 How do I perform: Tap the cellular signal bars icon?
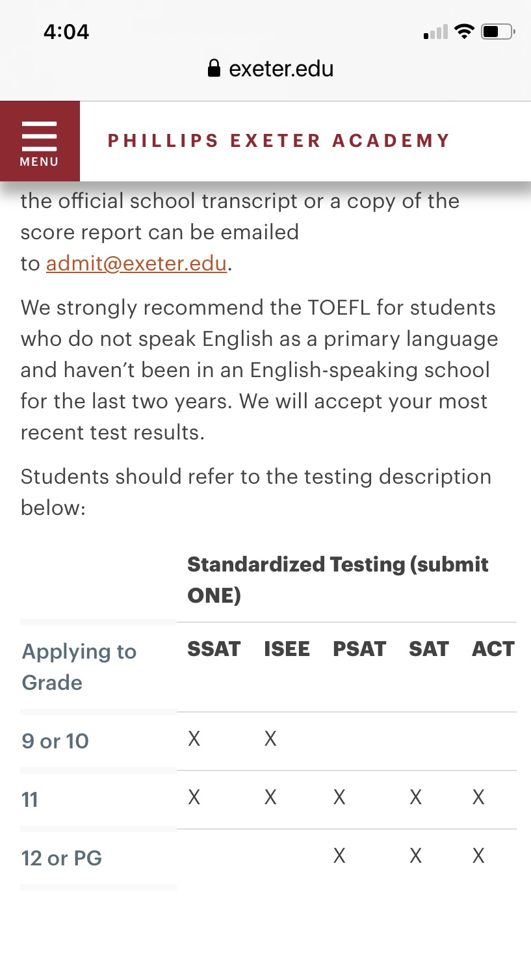click(435, 32)
